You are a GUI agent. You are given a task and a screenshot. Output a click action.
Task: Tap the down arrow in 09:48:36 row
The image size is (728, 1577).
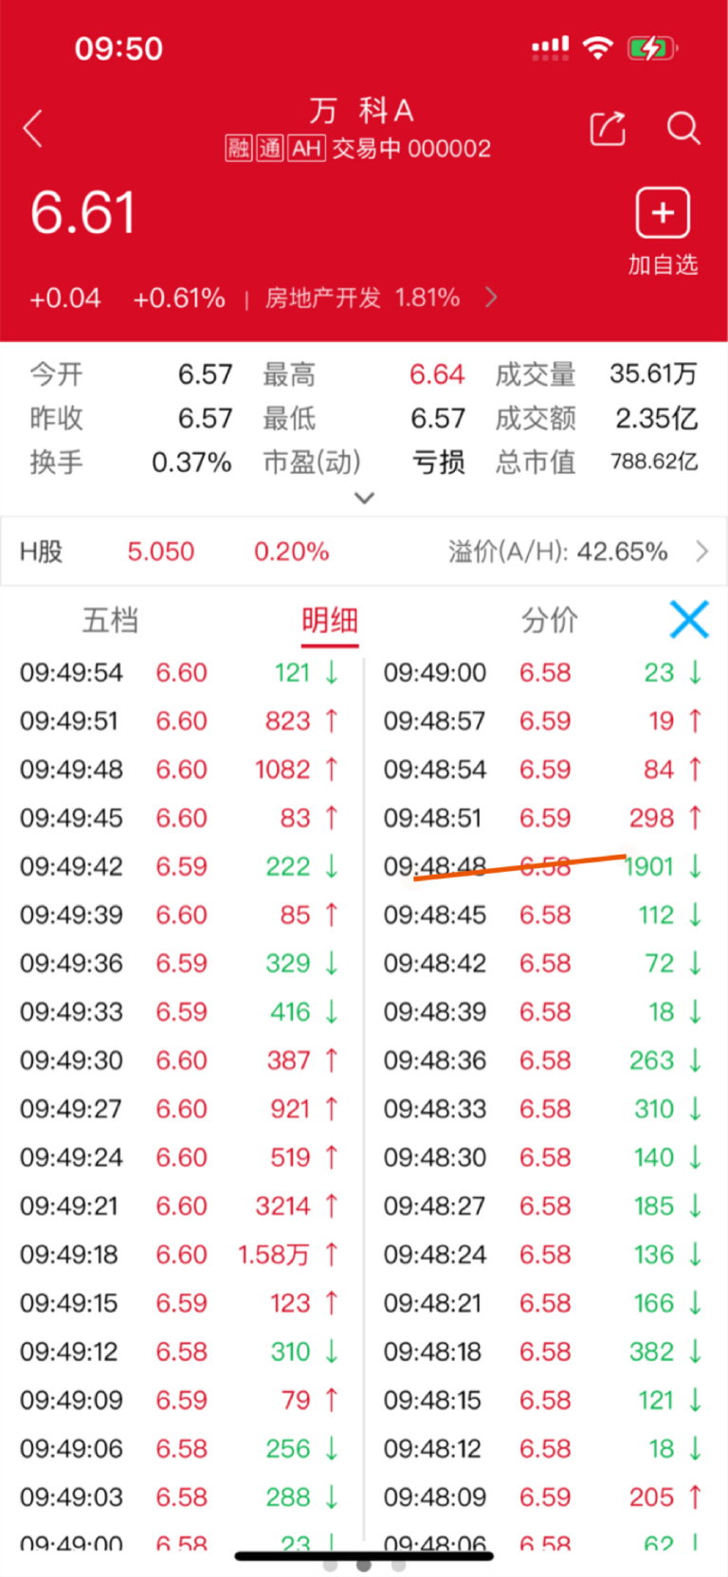(x=695, y=1060)
